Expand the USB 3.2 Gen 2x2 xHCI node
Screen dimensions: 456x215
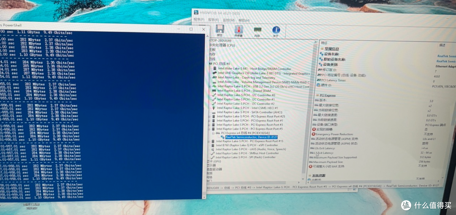pyautogui.click(x=210, y=86)
